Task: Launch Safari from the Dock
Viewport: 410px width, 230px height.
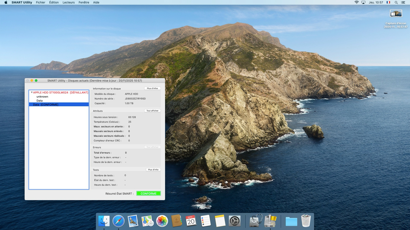Action: 119,221
